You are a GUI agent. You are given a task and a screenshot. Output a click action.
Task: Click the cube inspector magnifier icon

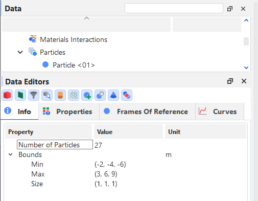point(47,95)
